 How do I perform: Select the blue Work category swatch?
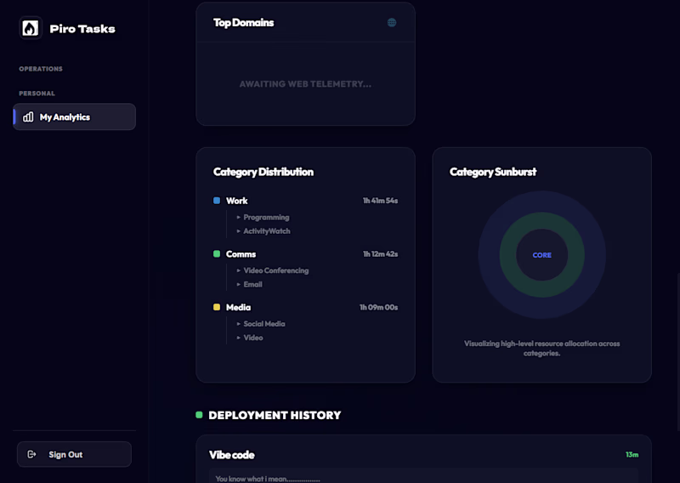pos(217,201)
